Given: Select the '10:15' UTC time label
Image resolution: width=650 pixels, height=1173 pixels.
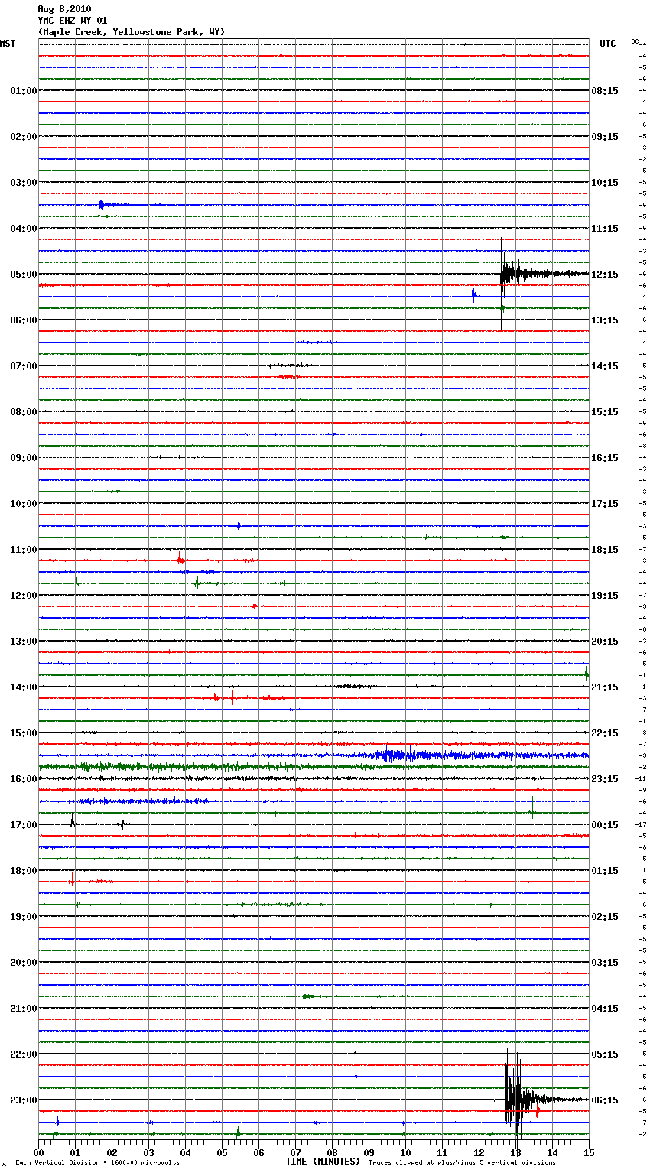Looking at the screenshot, I should [605, 183].
